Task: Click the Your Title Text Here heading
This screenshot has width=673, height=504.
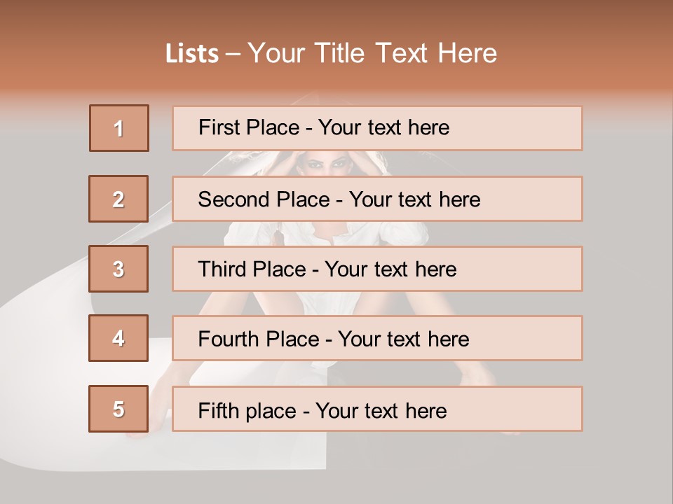Action: tap(372, 54)
